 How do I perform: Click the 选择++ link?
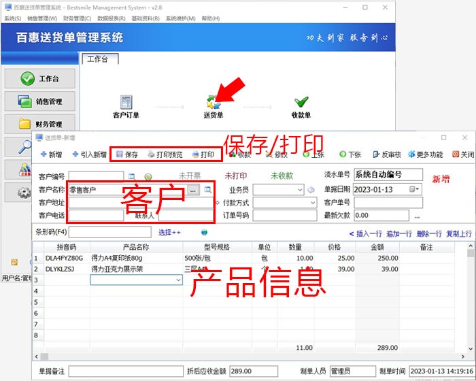[169, 233]
